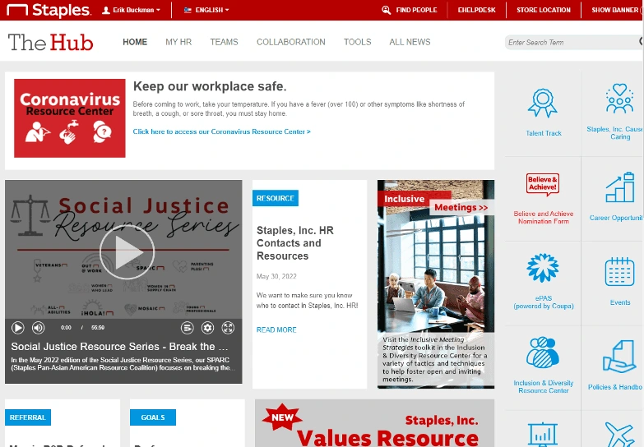
Task: Click the user profile icon beside Erik Buckman
Action: tap(106, 10)
